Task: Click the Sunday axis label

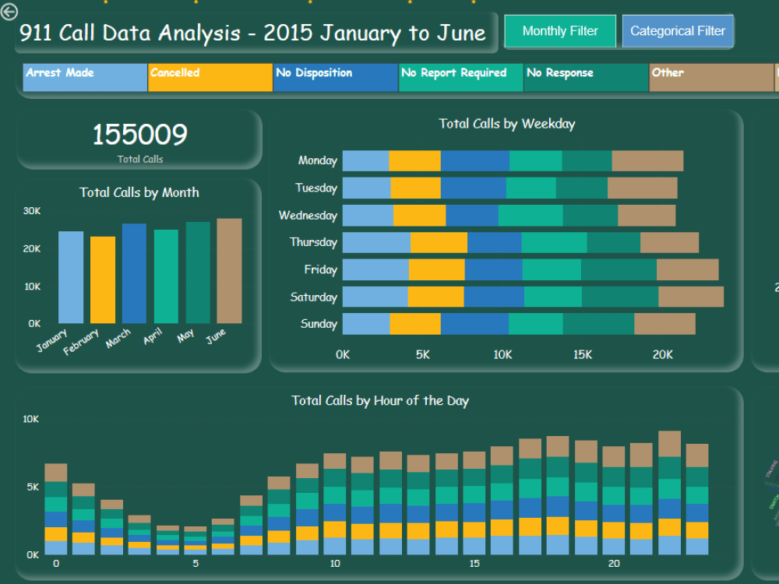Action: click(x=317, y=324)
